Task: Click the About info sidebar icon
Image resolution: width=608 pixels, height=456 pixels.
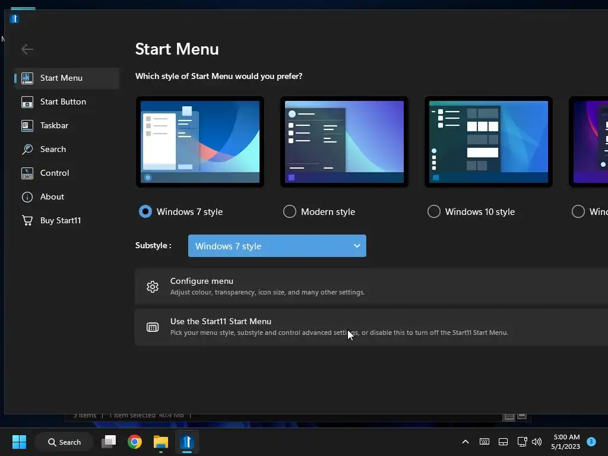Action: 27,197
